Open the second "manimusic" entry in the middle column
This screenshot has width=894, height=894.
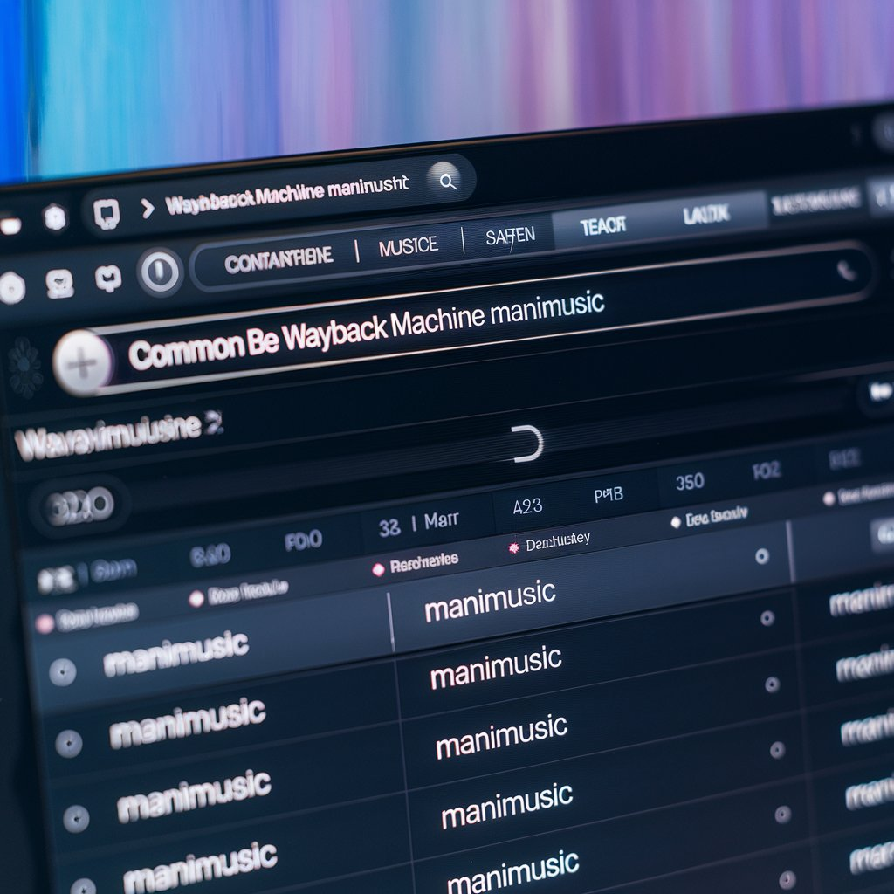(496, 667)
